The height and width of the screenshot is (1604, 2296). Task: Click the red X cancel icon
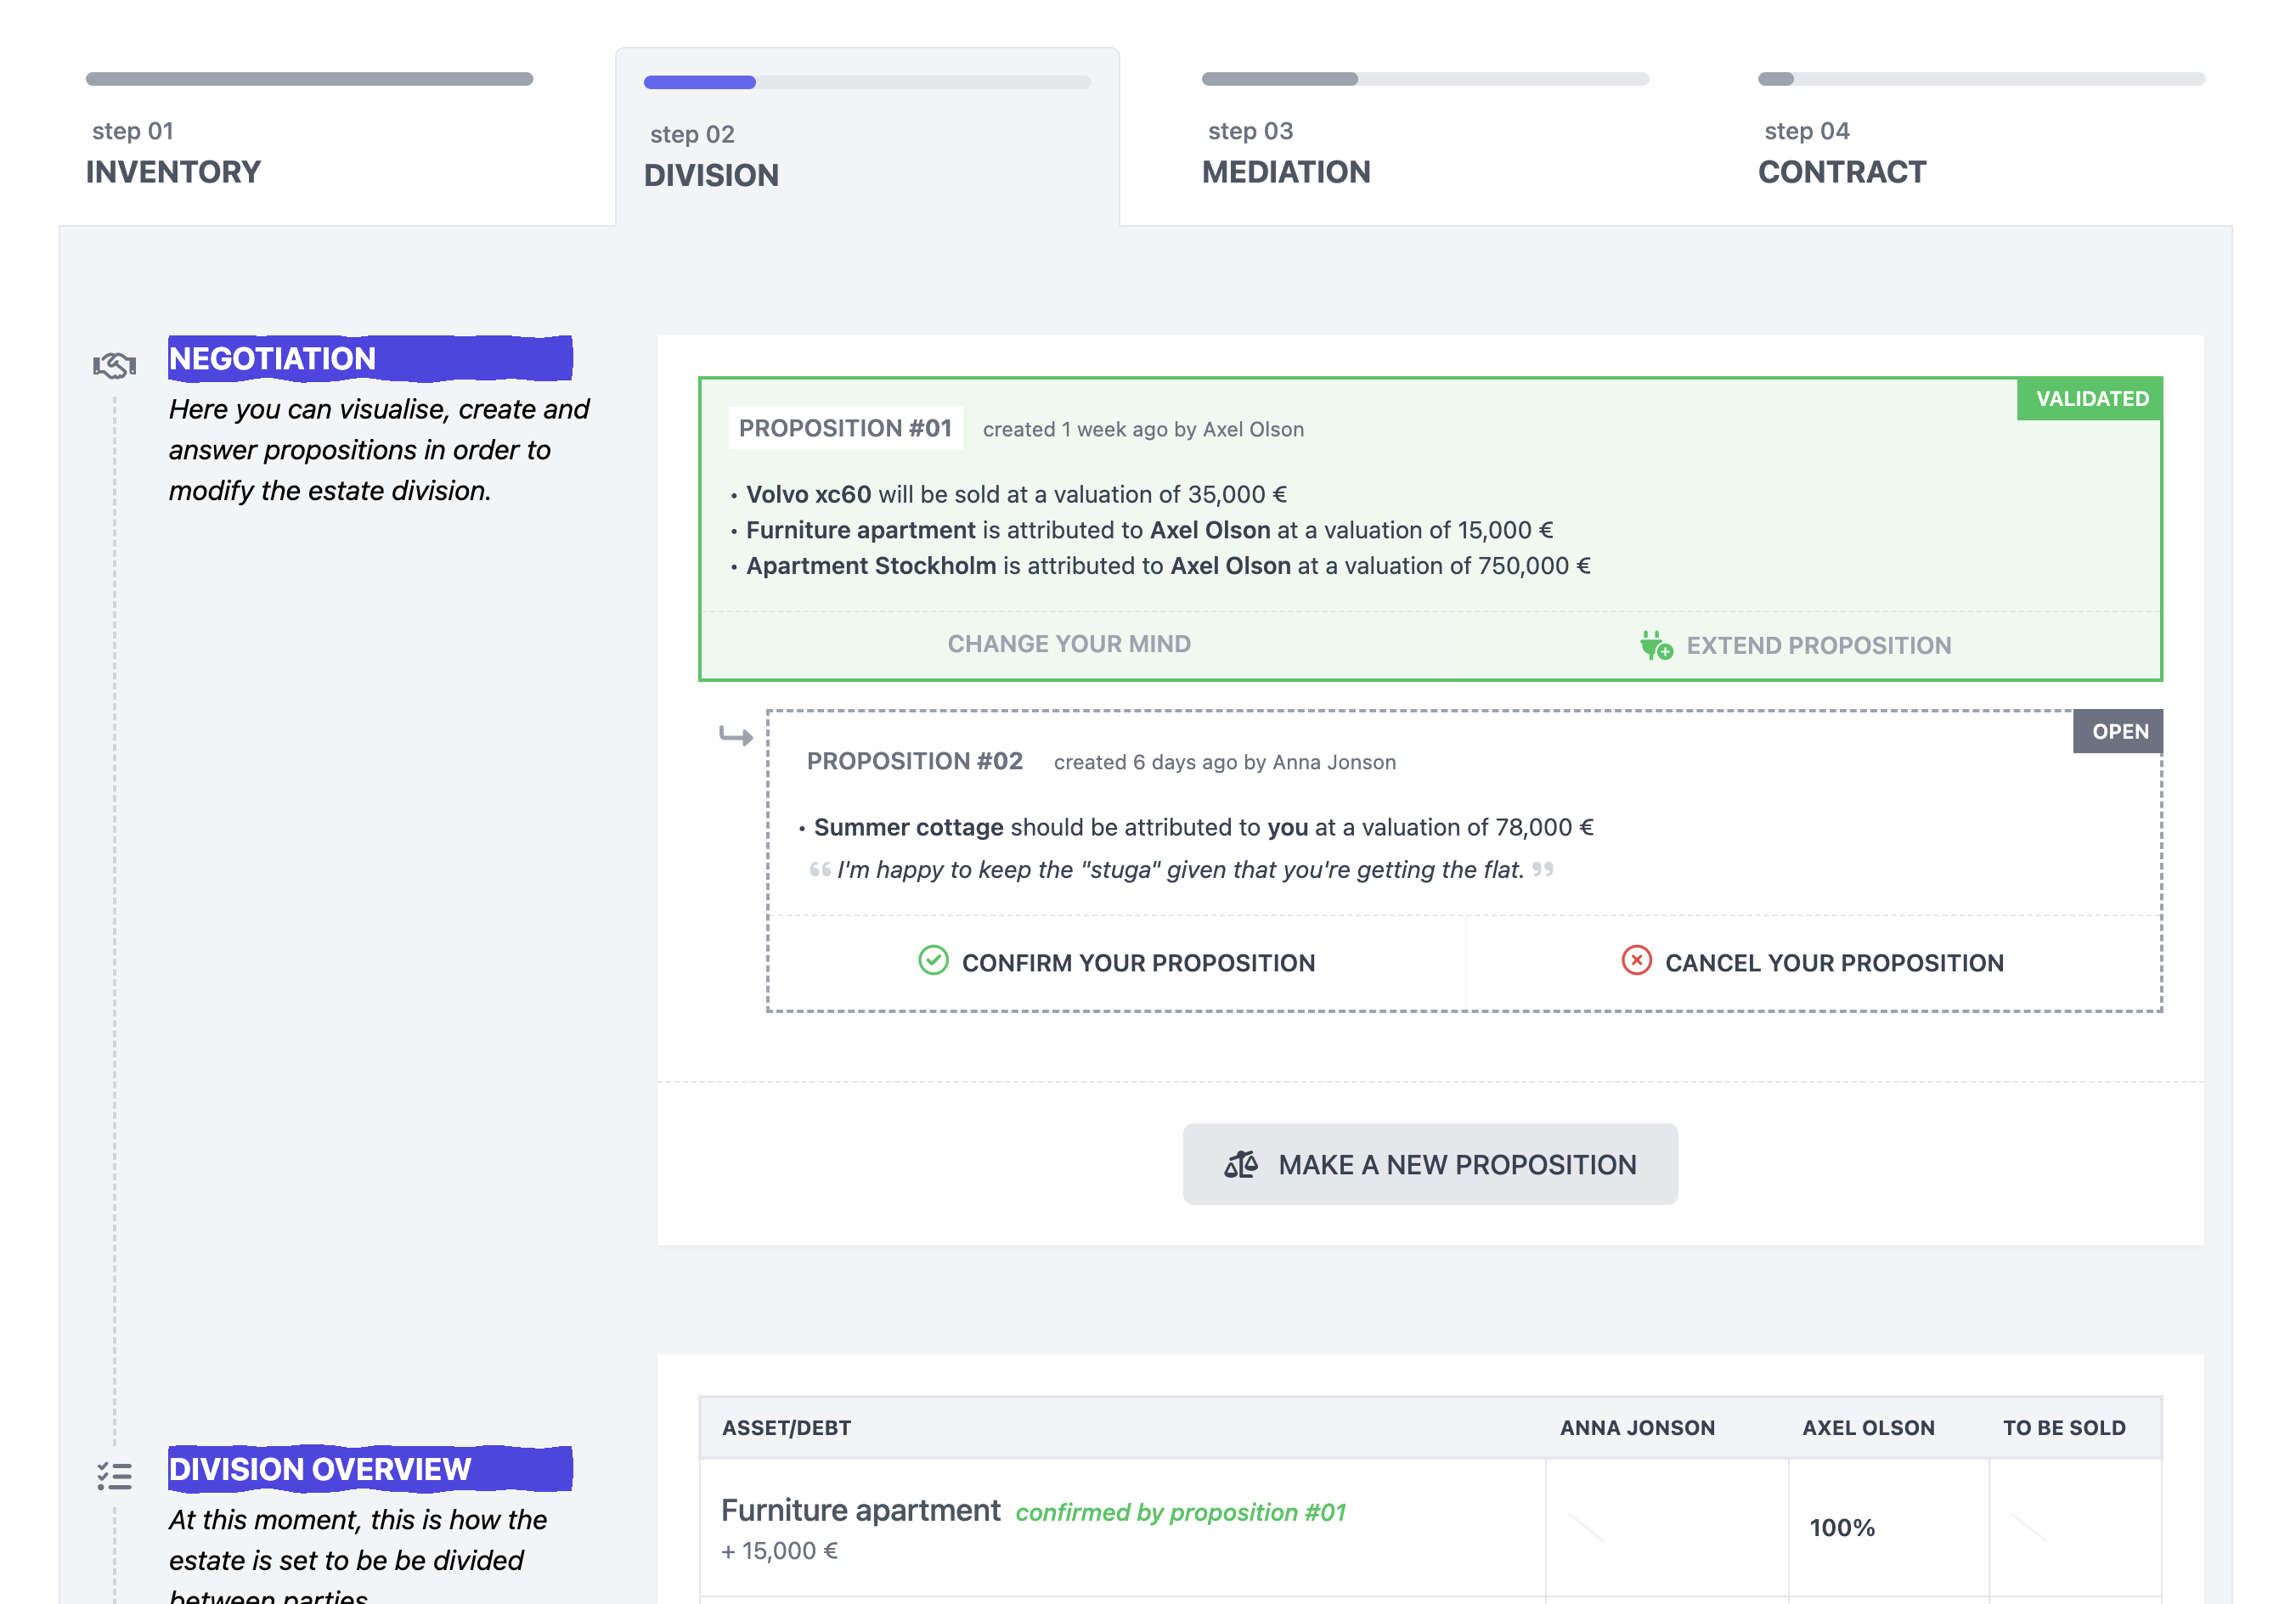point(1636,961)
